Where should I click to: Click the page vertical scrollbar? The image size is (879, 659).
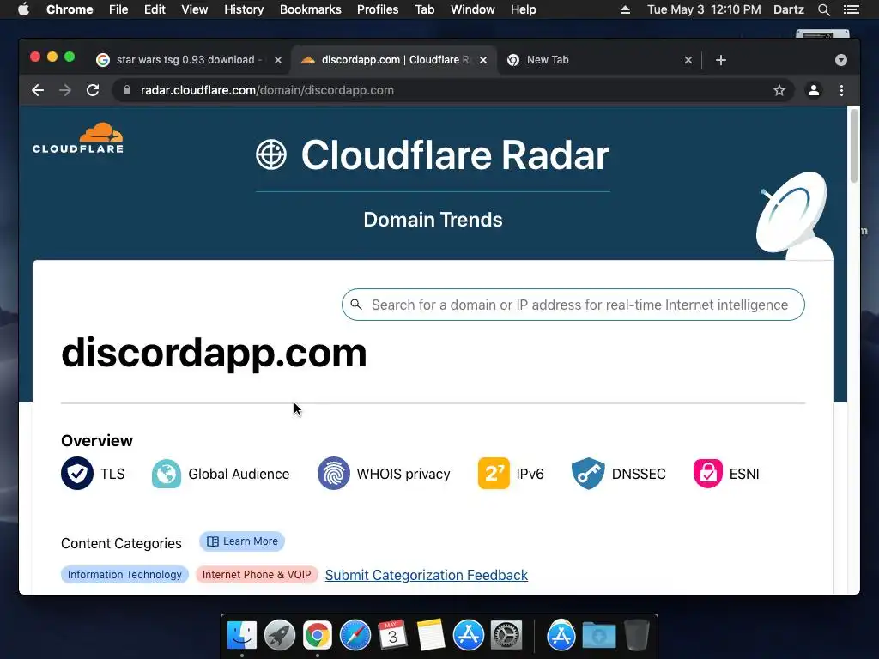click(x=854, y=146)
